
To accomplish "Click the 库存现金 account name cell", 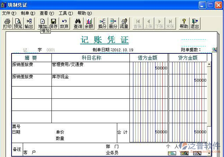I will pyautogui.click(x=90, y=80).
